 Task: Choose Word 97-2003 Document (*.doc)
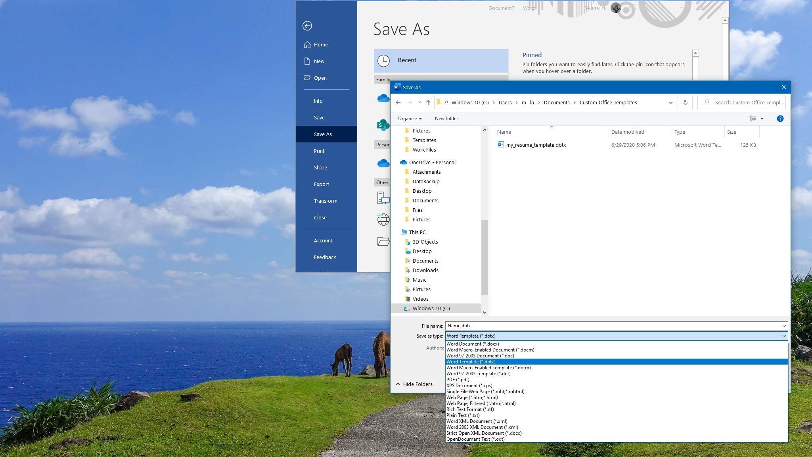click(617, 356)
